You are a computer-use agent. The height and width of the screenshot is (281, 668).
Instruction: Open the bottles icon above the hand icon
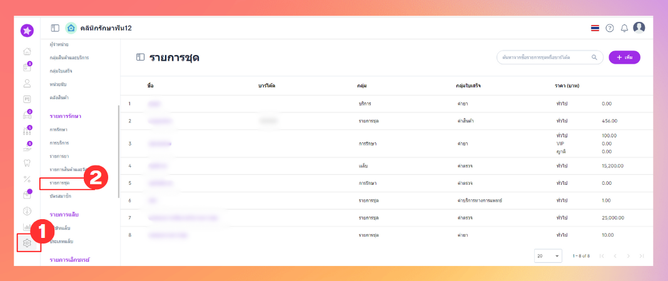27,131
